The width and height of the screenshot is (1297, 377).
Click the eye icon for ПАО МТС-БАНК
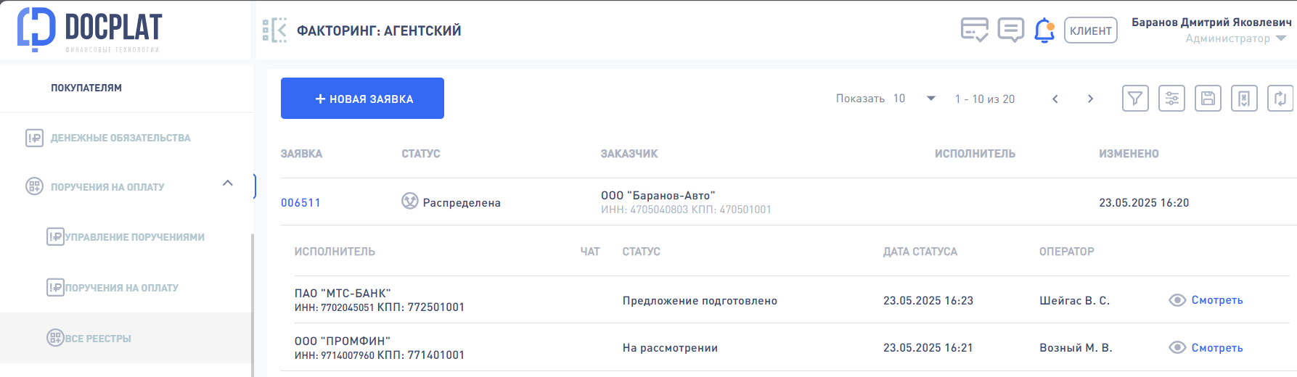(x=1177, y=300)
